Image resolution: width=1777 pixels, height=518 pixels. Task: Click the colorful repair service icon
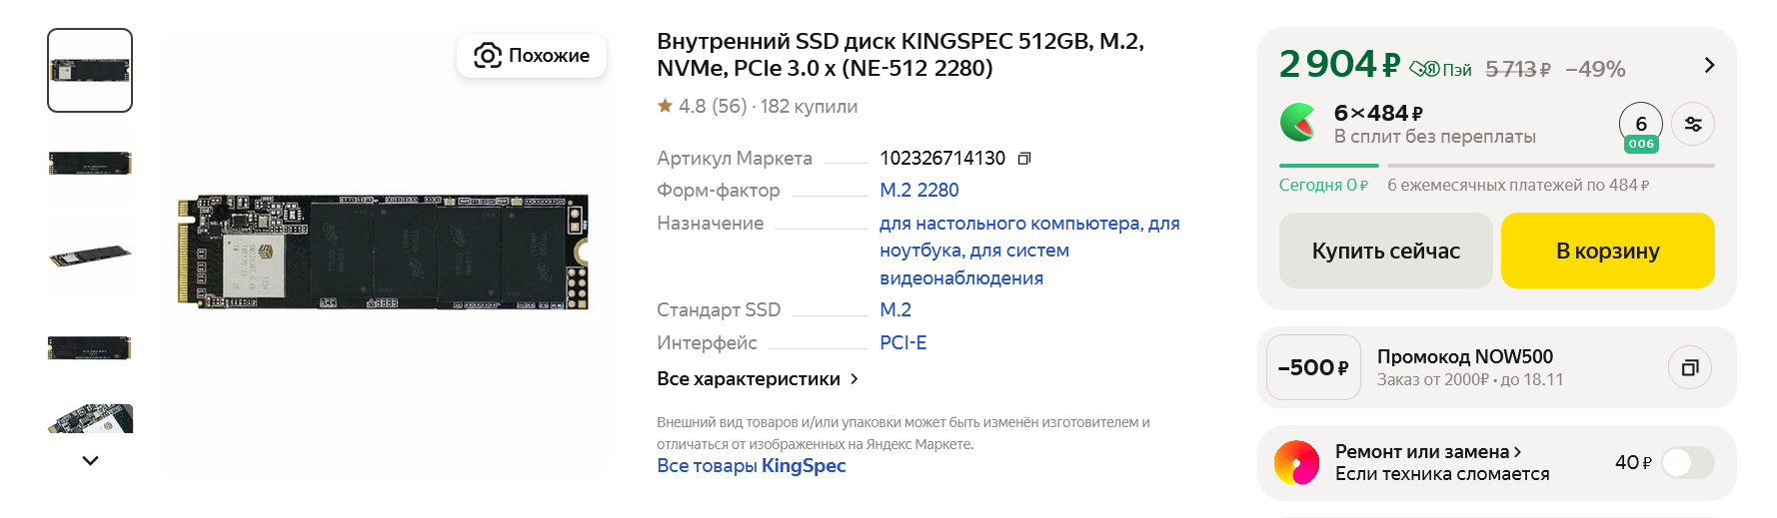[x=1296, y=462]
